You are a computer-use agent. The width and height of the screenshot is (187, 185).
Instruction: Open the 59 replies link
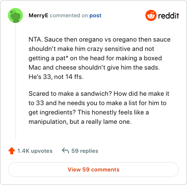click(85, 151)
